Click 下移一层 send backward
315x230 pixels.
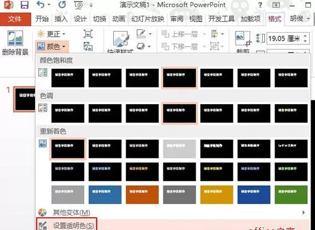pyautogui.click(x=180, y=47)
